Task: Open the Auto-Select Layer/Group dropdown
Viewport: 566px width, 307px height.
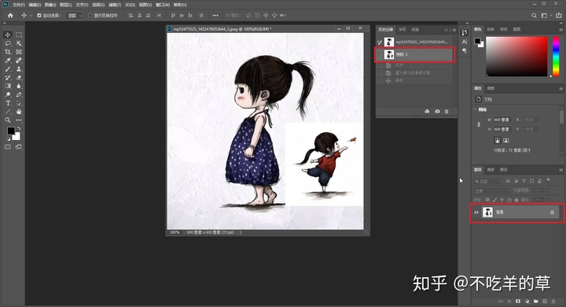Action: [75, 16]
